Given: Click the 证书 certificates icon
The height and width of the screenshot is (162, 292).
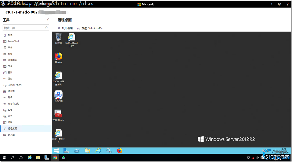Looking at the screenshot, I should pyautogui.click(x=5, y=116).
